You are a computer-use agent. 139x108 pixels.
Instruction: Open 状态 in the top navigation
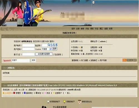pos(96,29)
